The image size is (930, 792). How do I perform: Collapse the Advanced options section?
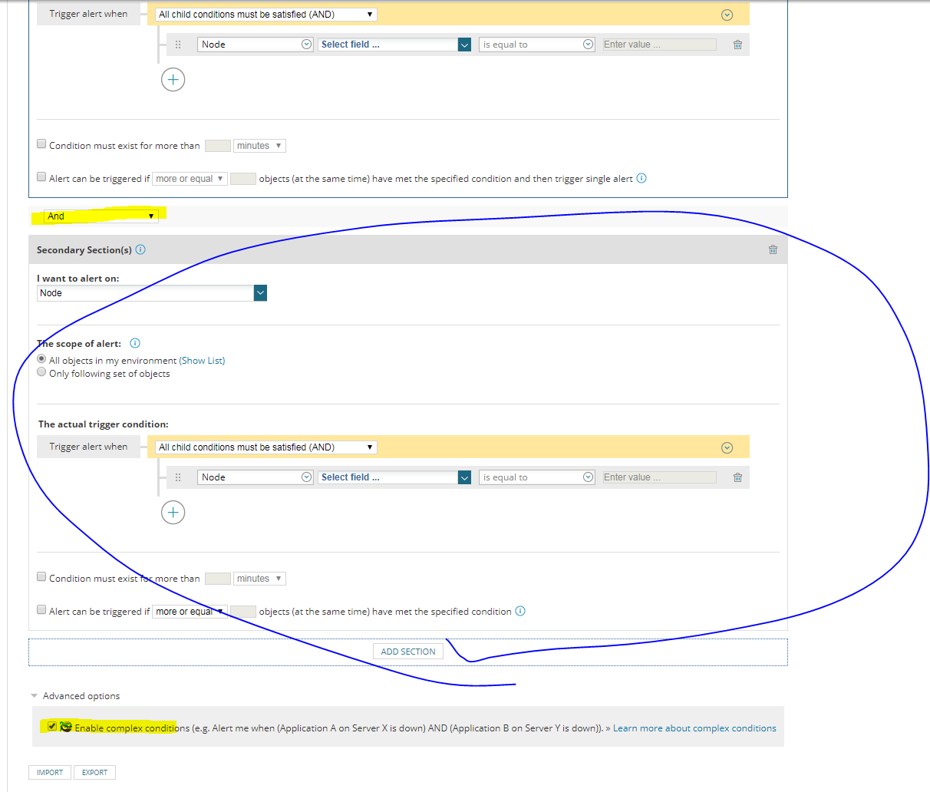click(35, 696)
